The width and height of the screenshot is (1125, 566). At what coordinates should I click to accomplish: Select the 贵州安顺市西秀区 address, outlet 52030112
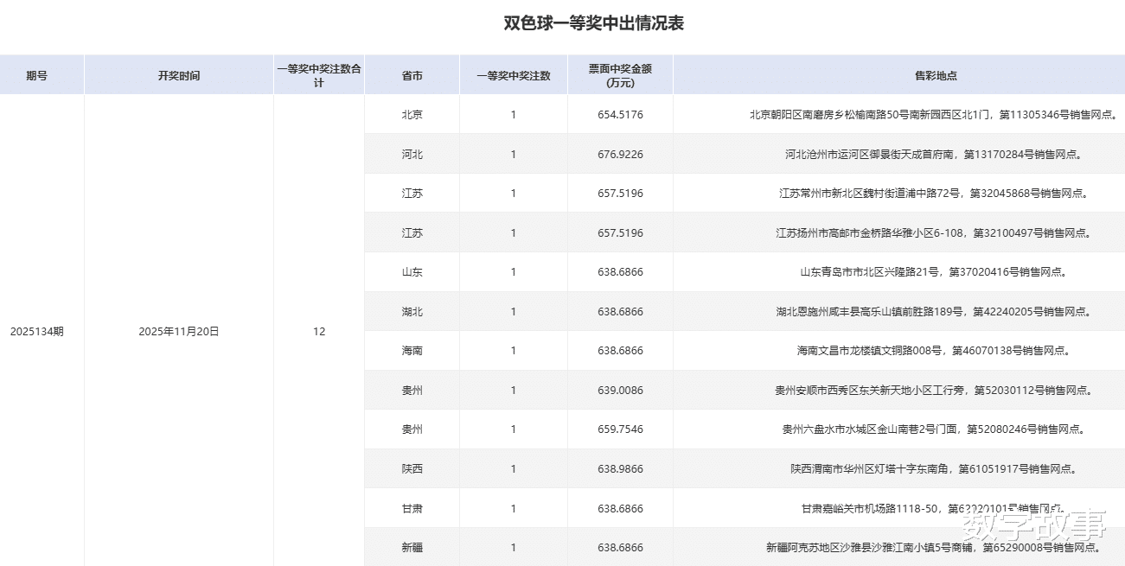(933, 390)
